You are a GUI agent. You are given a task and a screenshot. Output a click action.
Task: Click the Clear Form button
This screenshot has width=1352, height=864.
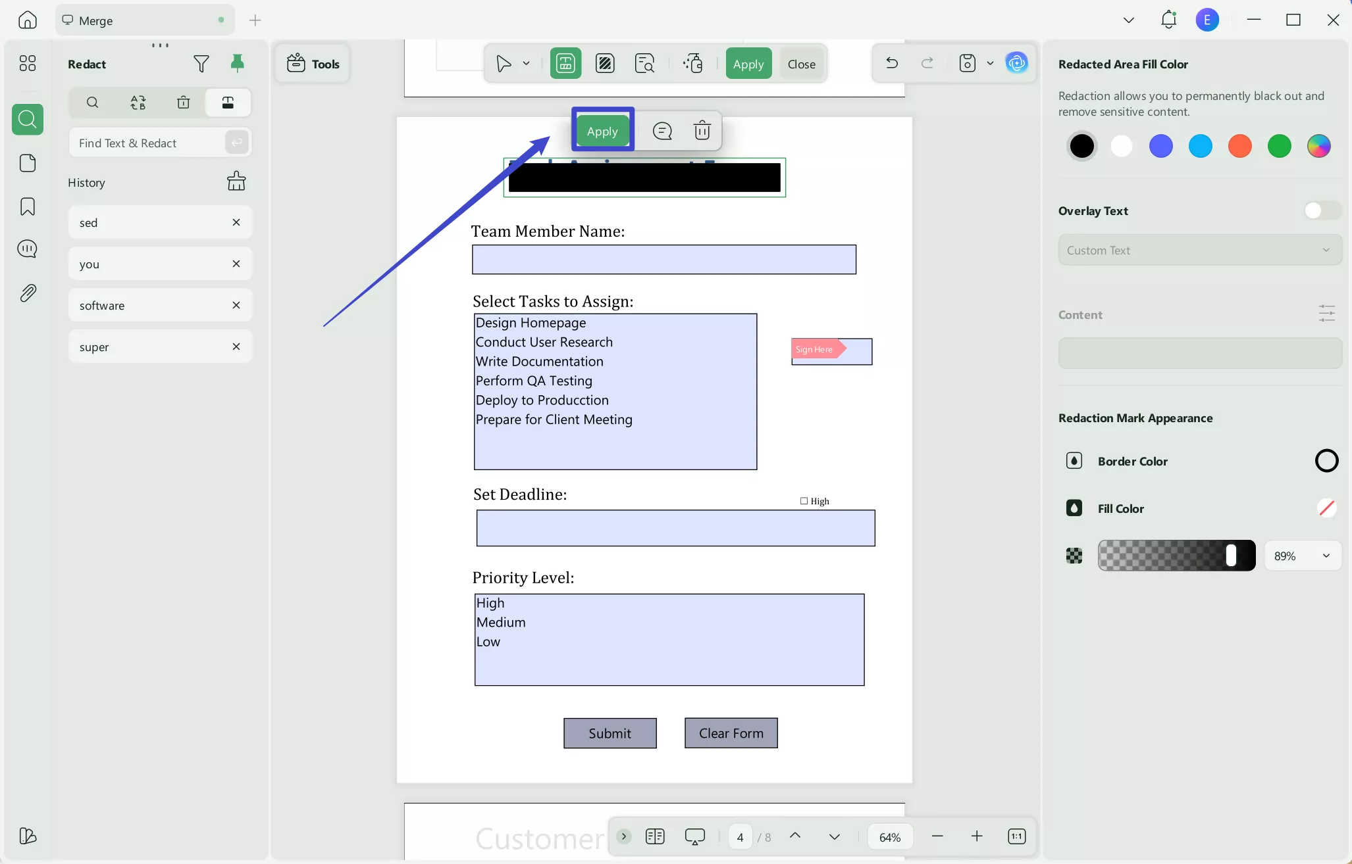click(x=731, y=733)
